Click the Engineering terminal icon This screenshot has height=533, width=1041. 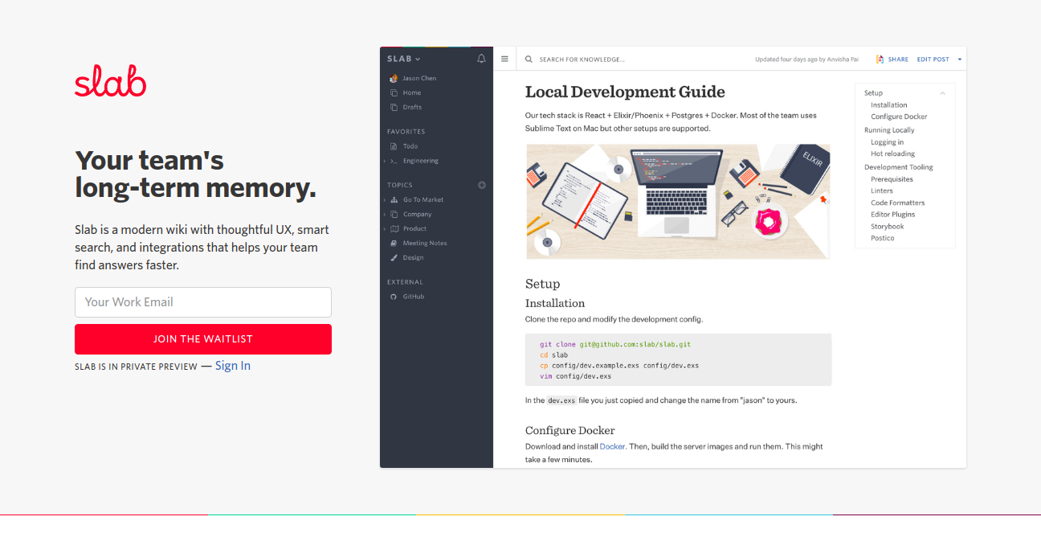pyautogui.click(x=394, y=161)
